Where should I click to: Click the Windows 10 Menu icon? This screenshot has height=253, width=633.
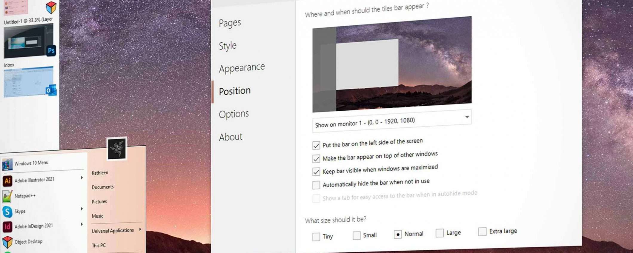tap(7, 164)
